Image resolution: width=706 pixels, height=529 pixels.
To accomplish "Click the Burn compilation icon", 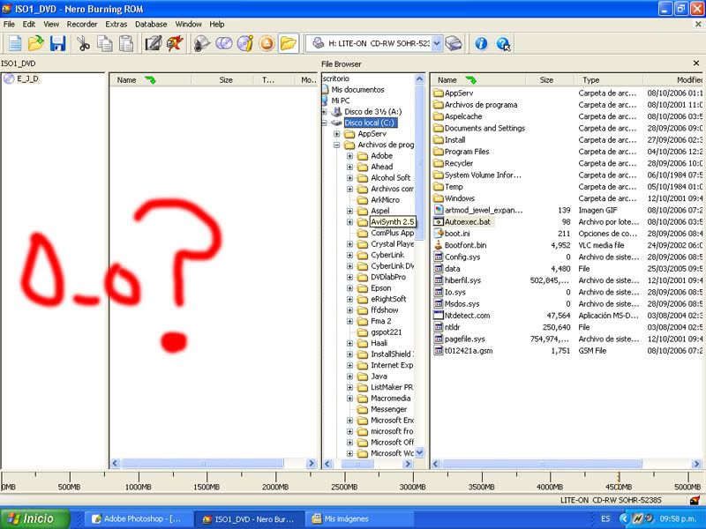I will [x=202, y=43].
